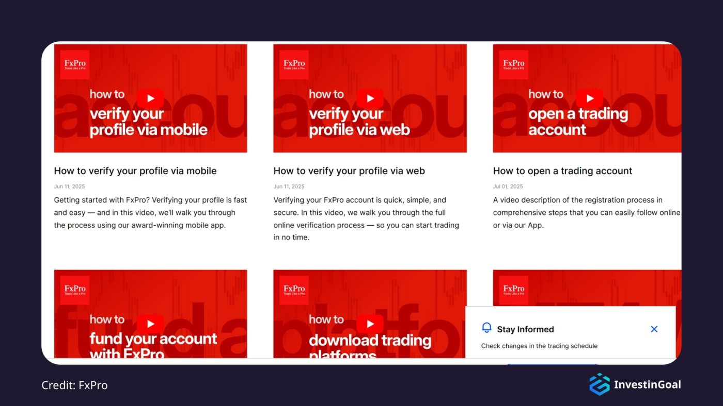Click the FxPro logo on the fund account thumbnail
Viewport: 723px width, 406px height.
click(x=75, y=290)
